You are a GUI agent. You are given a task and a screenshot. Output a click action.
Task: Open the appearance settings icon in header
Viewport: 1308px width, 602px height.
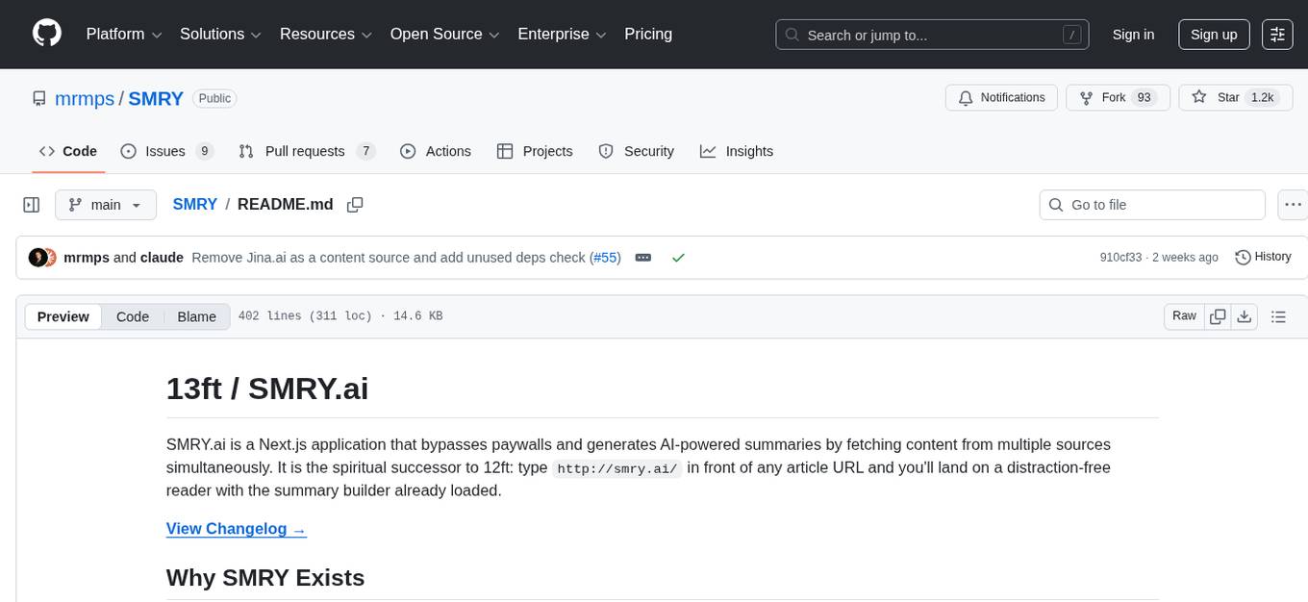pos(1277,35)
